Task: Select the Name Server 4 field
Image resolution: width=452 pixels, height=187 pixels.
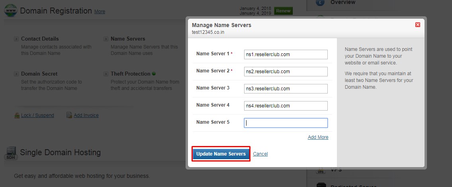Action: [286, 106]
